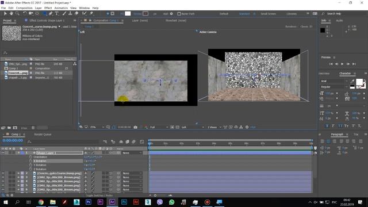
Task: Go to last frame in Preview panel
Action: [x=354, y=64]
